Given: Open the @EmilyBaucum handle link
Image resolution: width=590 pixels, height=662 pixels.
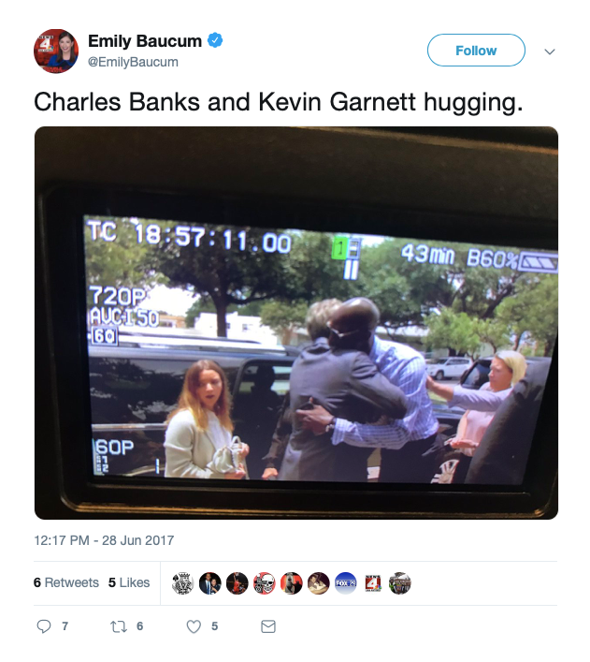Looking at the screenshot, I should click(133, 62).
